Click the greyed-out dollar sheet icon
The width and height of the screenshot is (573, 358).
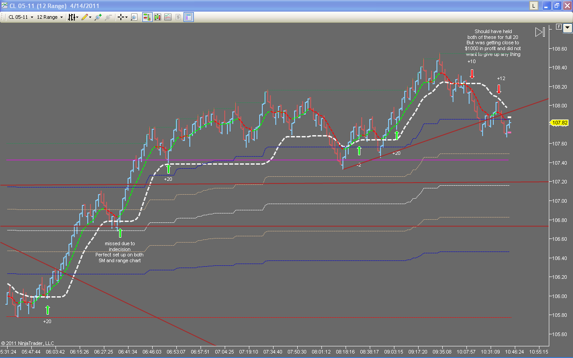point(178,17)
